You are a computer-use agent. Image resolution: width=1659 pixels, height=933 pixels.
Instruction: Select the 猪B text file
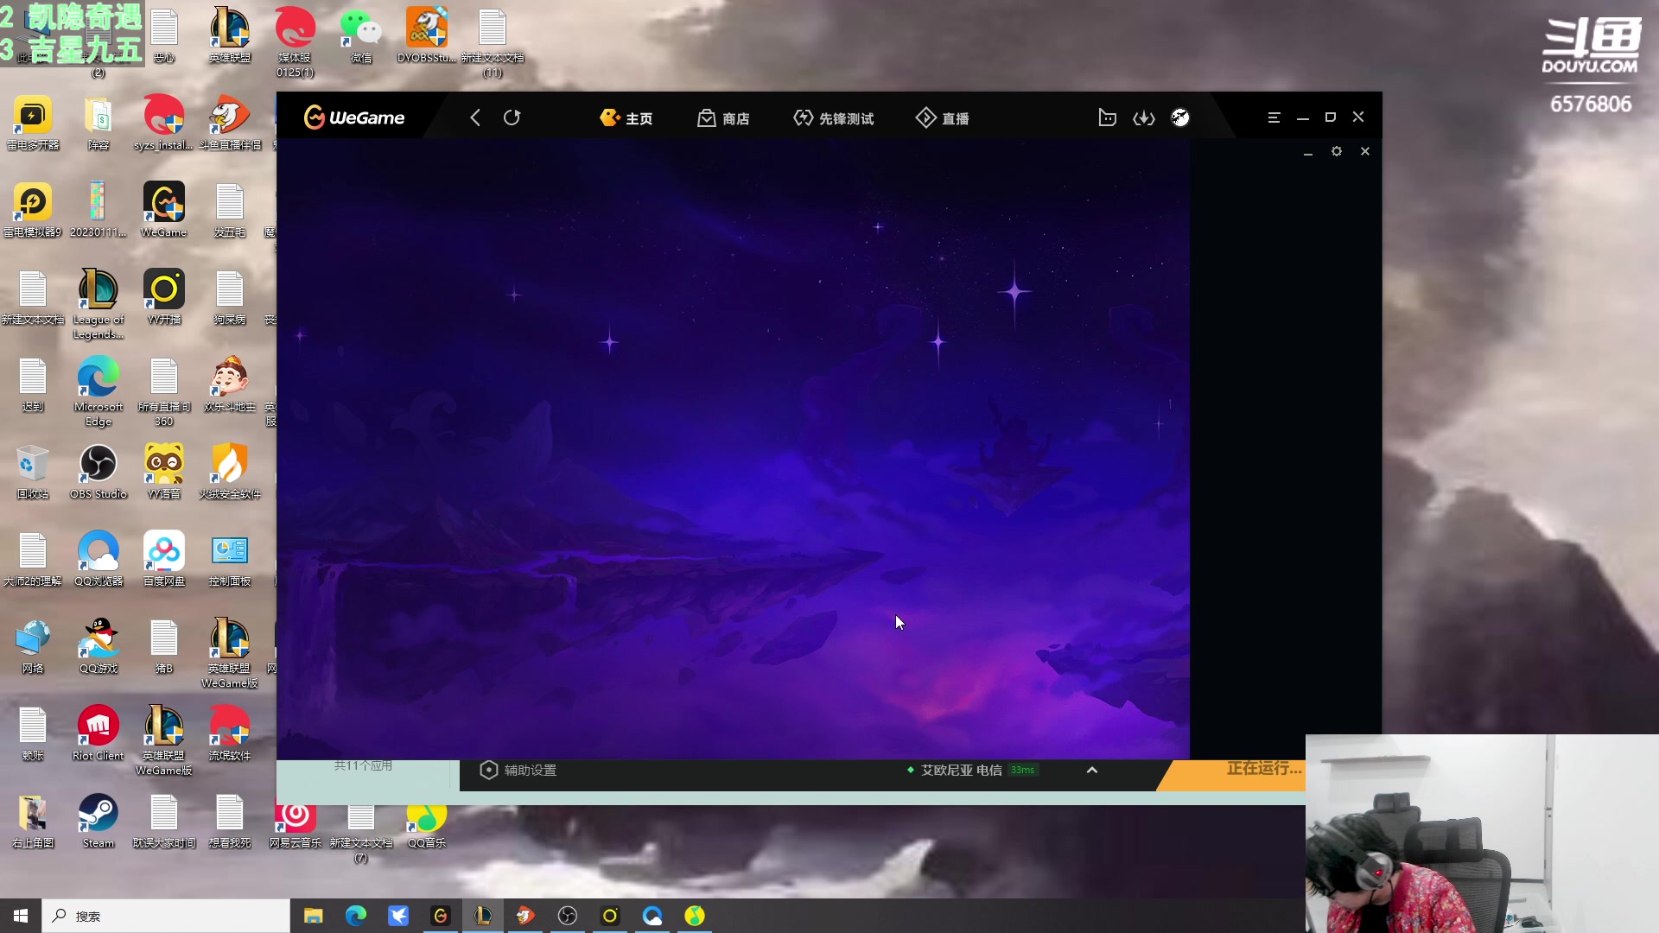point(164,647)
